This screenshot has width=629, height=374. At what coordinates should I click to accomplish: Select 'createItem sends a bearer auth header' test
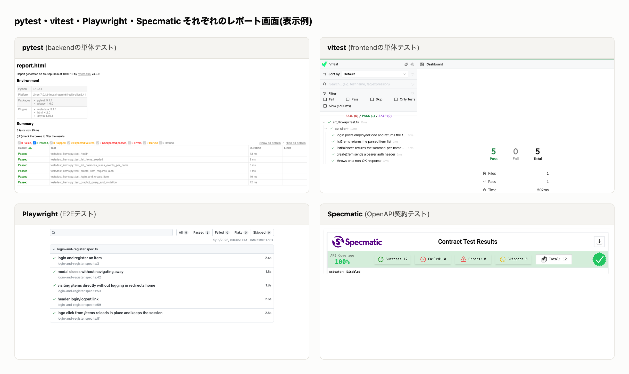[366, 155]
